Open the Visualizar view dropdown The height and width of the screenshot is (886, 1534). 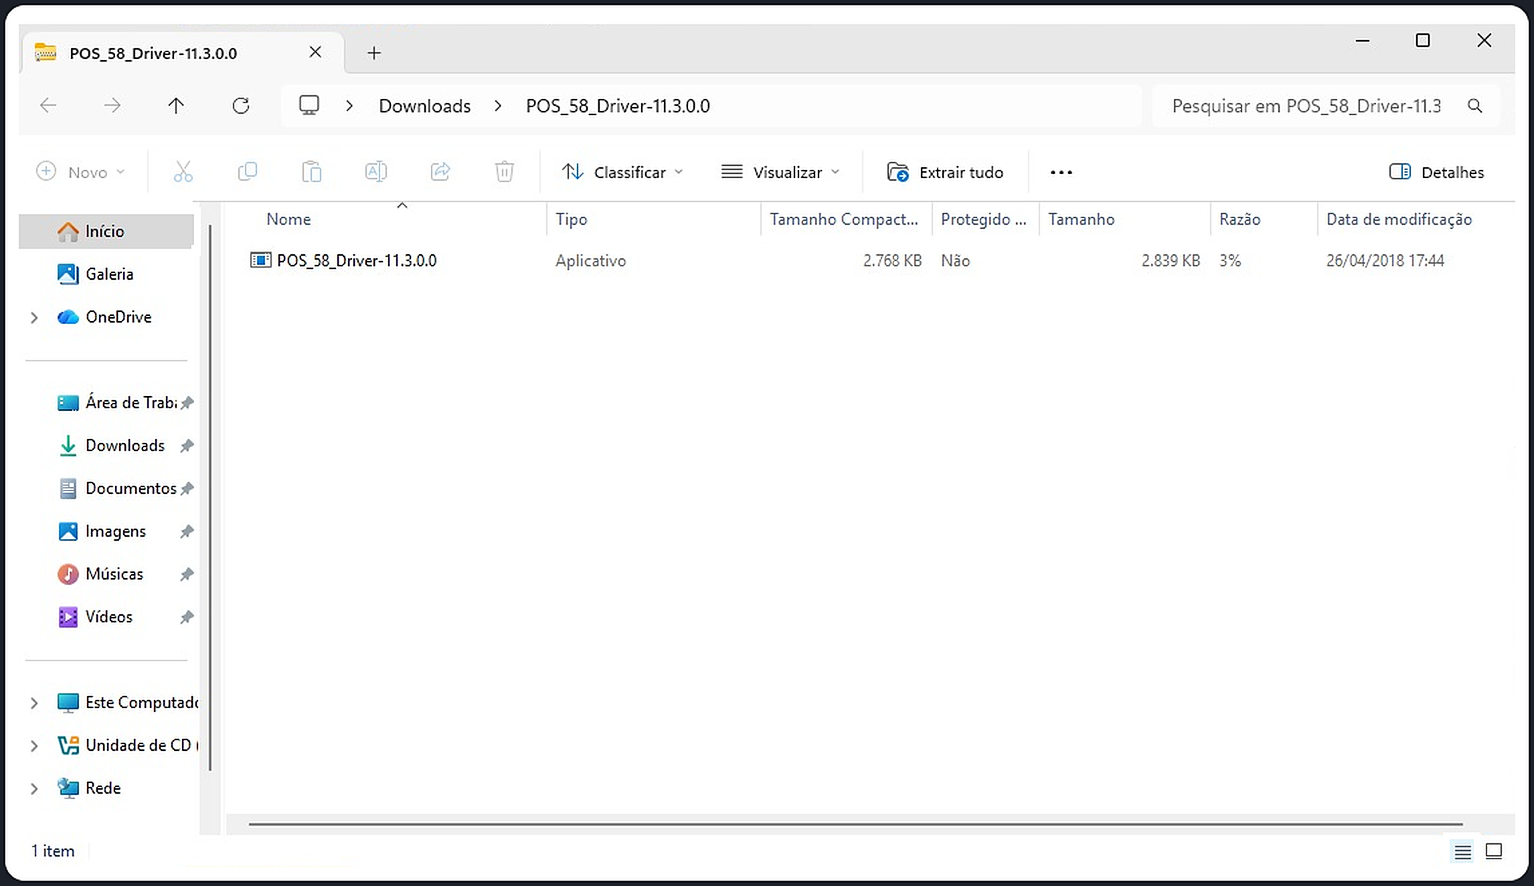[x=780, y=172]
